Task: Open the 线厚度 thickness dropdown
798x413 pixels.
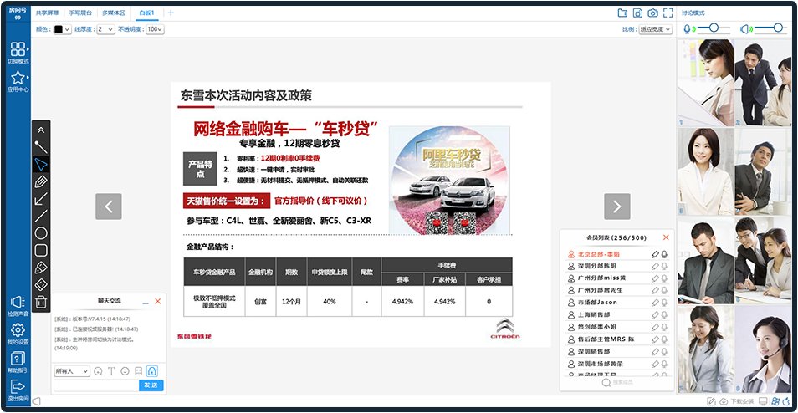Action: pyautogui.click(x=106, y=29)
